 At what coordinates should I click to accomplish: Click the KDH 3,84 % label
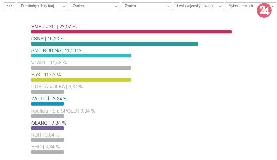point(45,135)
